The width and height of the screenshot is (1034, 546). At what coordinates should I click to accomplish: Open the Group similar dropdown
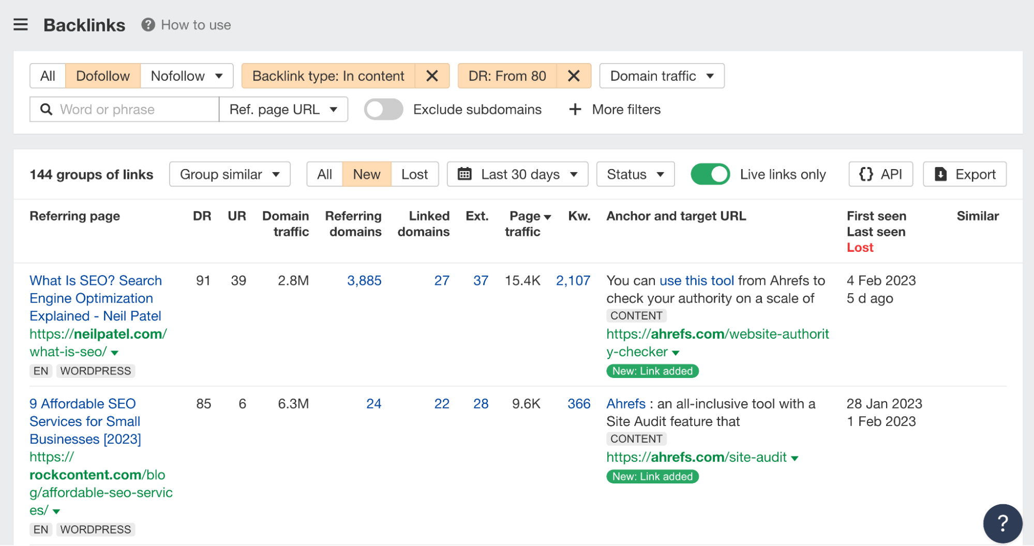229,174
